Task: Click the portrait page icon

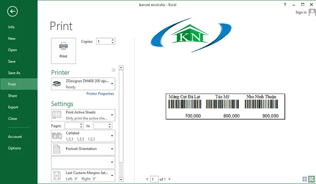Action: (x=57, y=149)
